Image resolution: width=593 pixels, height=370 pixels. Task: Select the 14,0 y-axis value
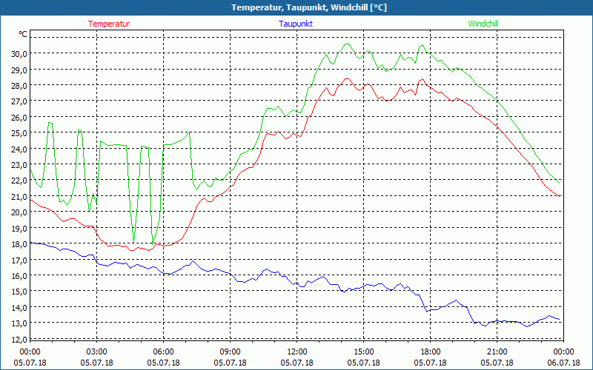19,308
